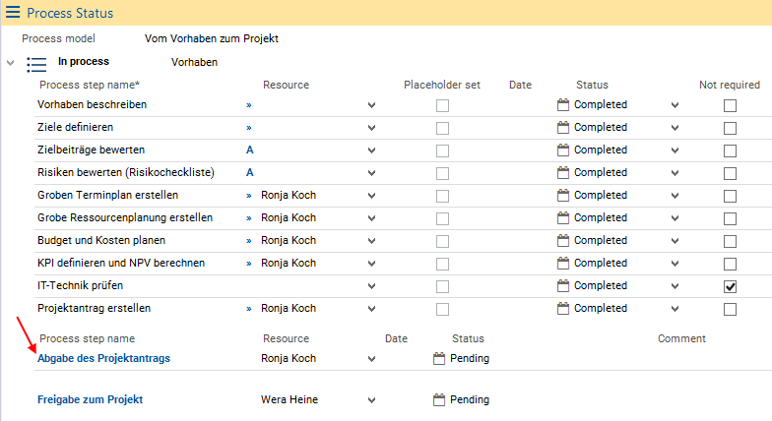Click calendar icon in Abgabe des Projektantrags row

point(439,359)
